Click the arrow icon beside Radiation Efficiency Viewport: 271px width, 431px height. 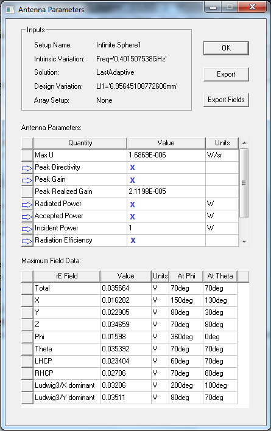27,241
